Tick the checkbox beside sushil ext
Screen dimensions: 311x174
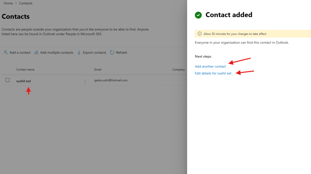(x=8, y=80)
